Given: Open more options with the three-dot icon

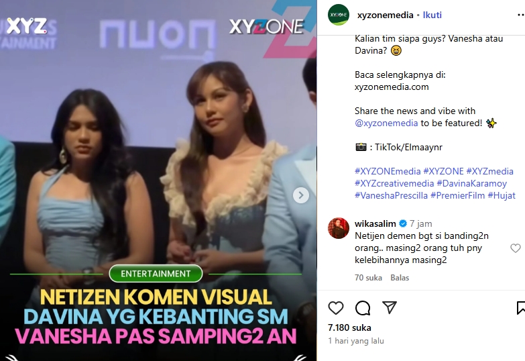Looking at the screenshot, I should (x=521, y=15).
